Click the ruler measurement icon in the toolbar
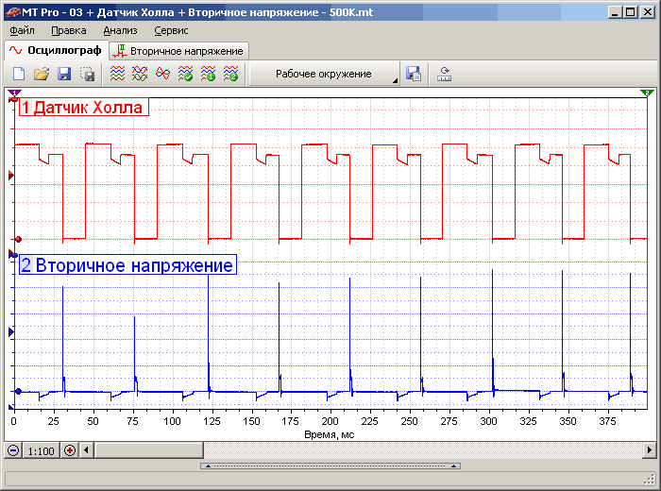 click(445, 74)
